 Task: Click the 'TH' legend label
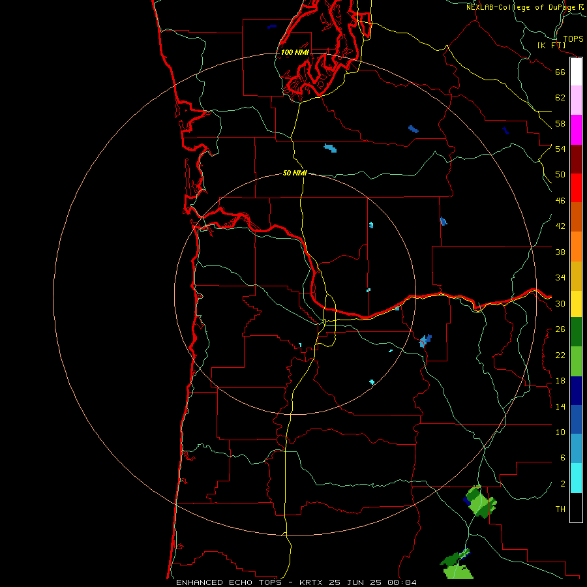pyautogui.click(x=560, y=509)
